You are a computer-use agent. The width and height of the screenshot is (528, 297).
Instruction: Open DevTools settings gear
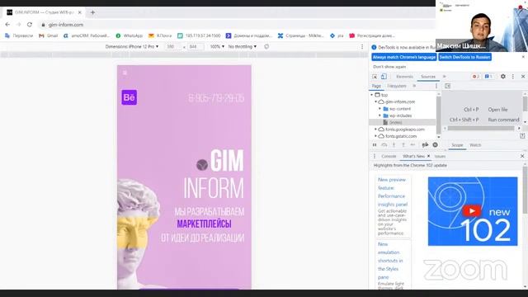(502, 77)
